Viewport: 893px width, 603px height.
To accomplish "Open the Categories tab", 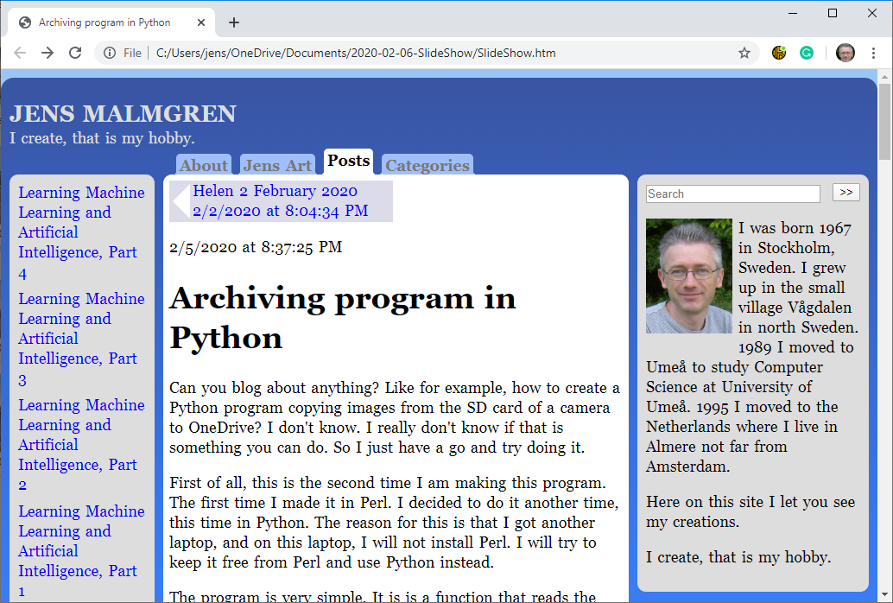I will click(x=427, y=165).
